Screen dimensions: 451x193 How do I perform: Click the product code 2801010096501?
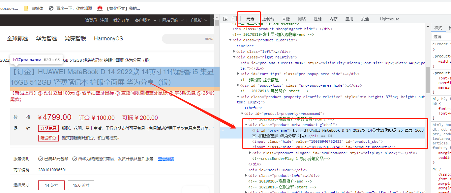52,170
